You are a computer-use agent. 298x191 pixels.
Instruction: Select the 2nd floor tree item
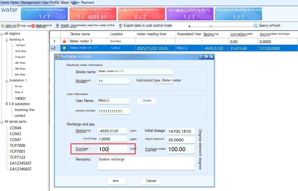[21, 51]
